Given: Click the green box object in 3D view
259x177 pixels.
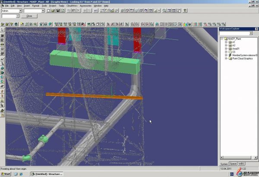Looking at the screenshot, I should tap(95, 62).
